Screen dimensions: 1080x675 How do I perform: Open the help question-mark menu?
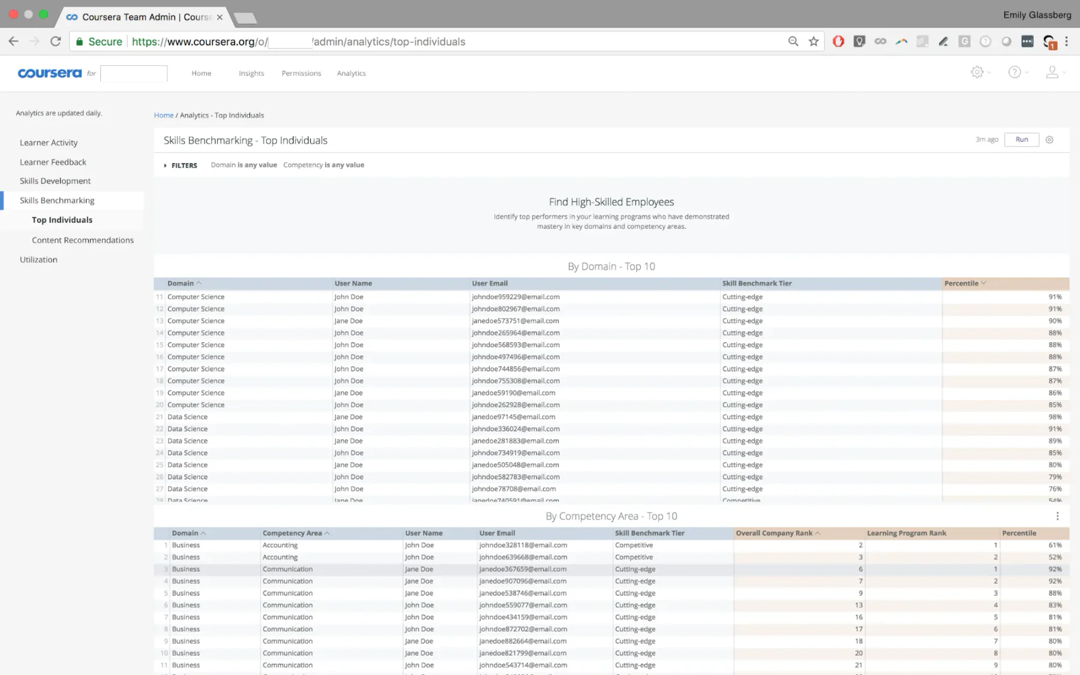[x=1015, y=72]
